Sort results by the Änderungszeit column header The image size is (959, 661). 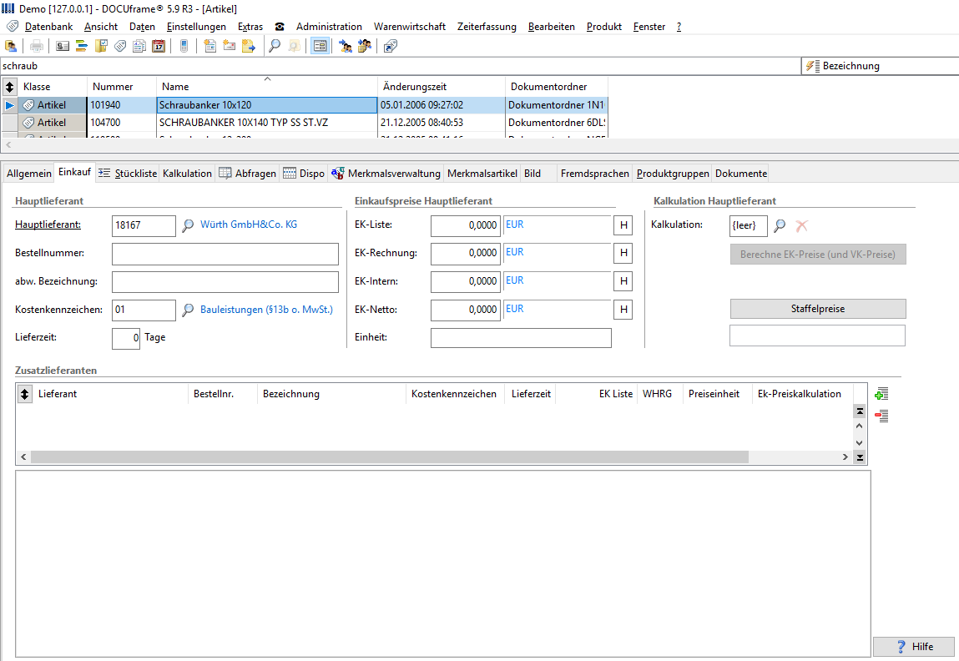coord(441,87)
